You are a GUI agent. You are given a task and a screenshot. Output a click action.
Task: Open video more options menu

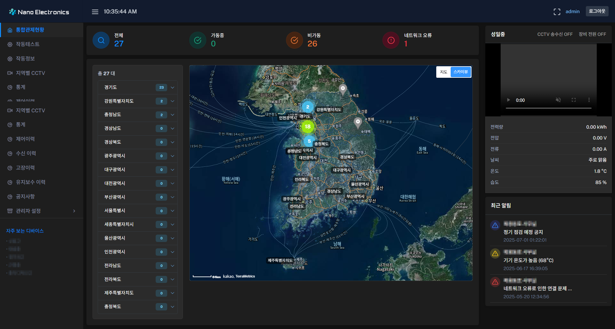pos(589,100)
